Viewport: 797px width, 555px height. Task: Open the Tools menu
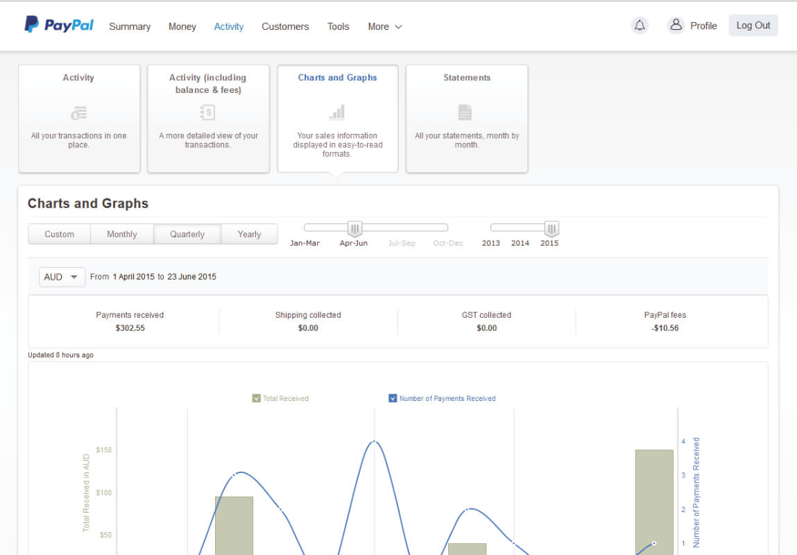pyautogui.click(x=338, y=26)
